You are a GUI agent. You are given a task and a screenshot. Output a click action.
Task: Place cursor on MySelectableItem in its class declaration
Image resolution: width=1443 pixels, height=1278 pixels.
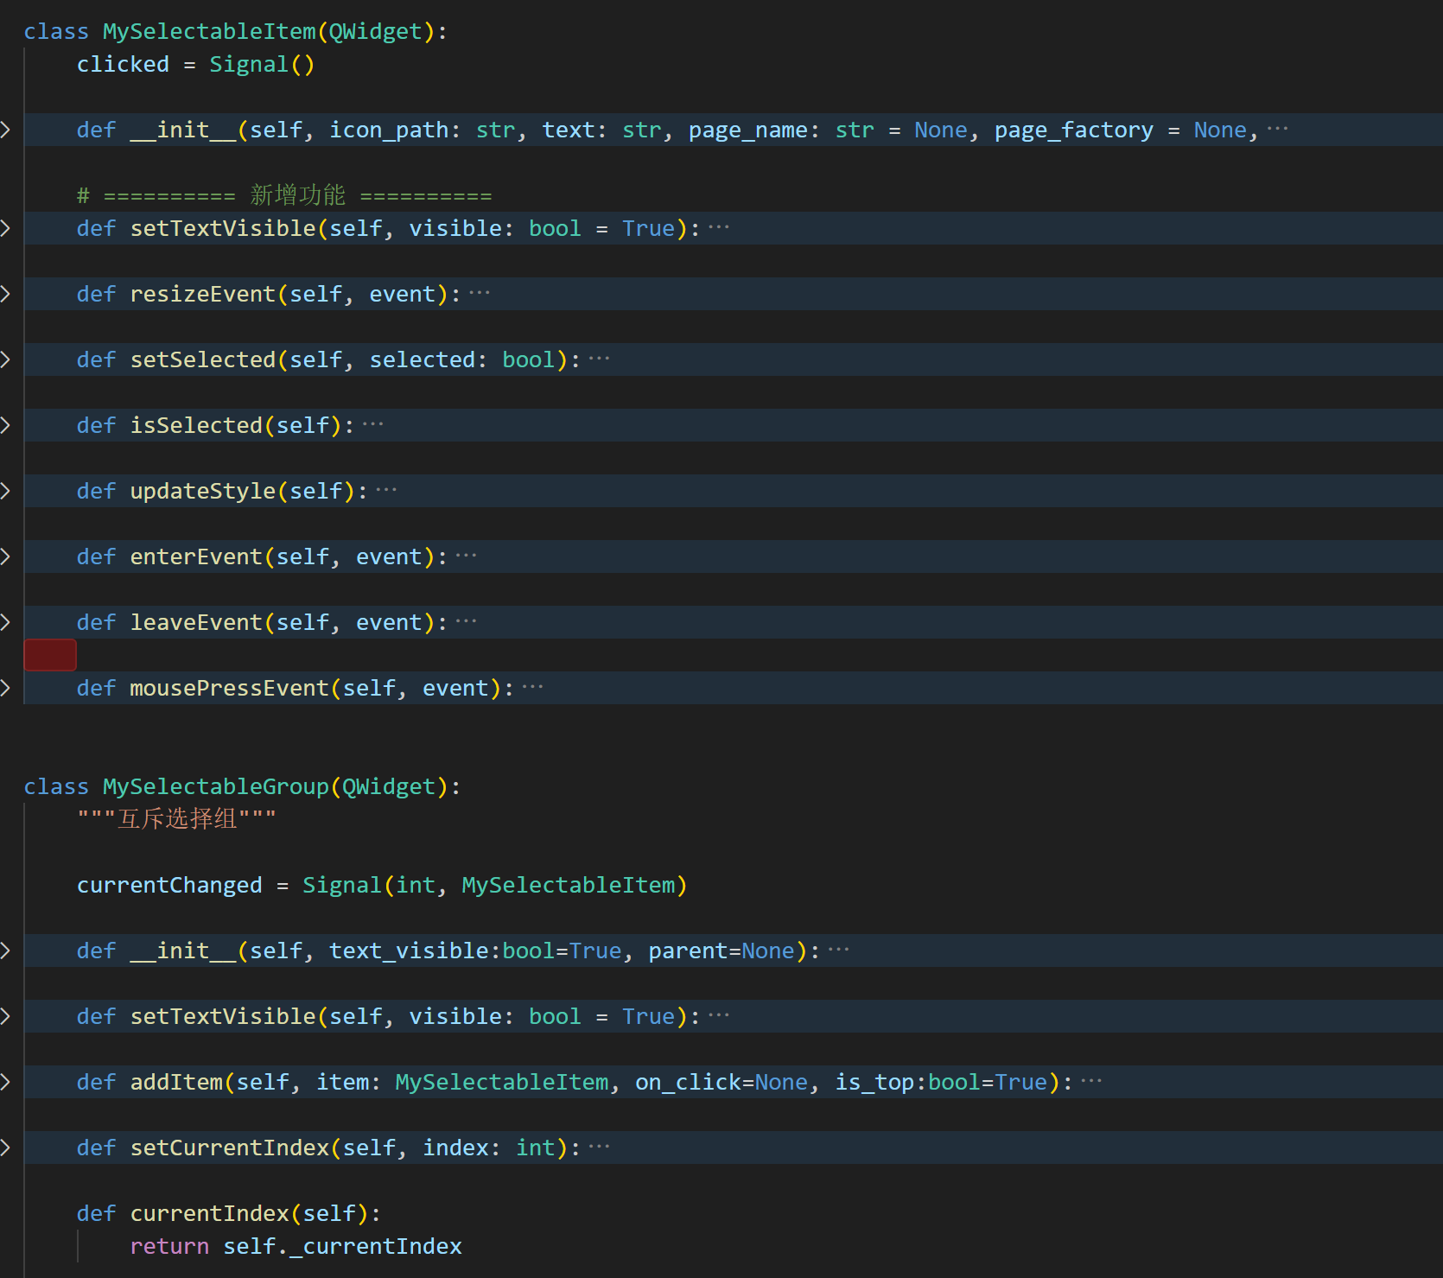click(x=210, y=32)
